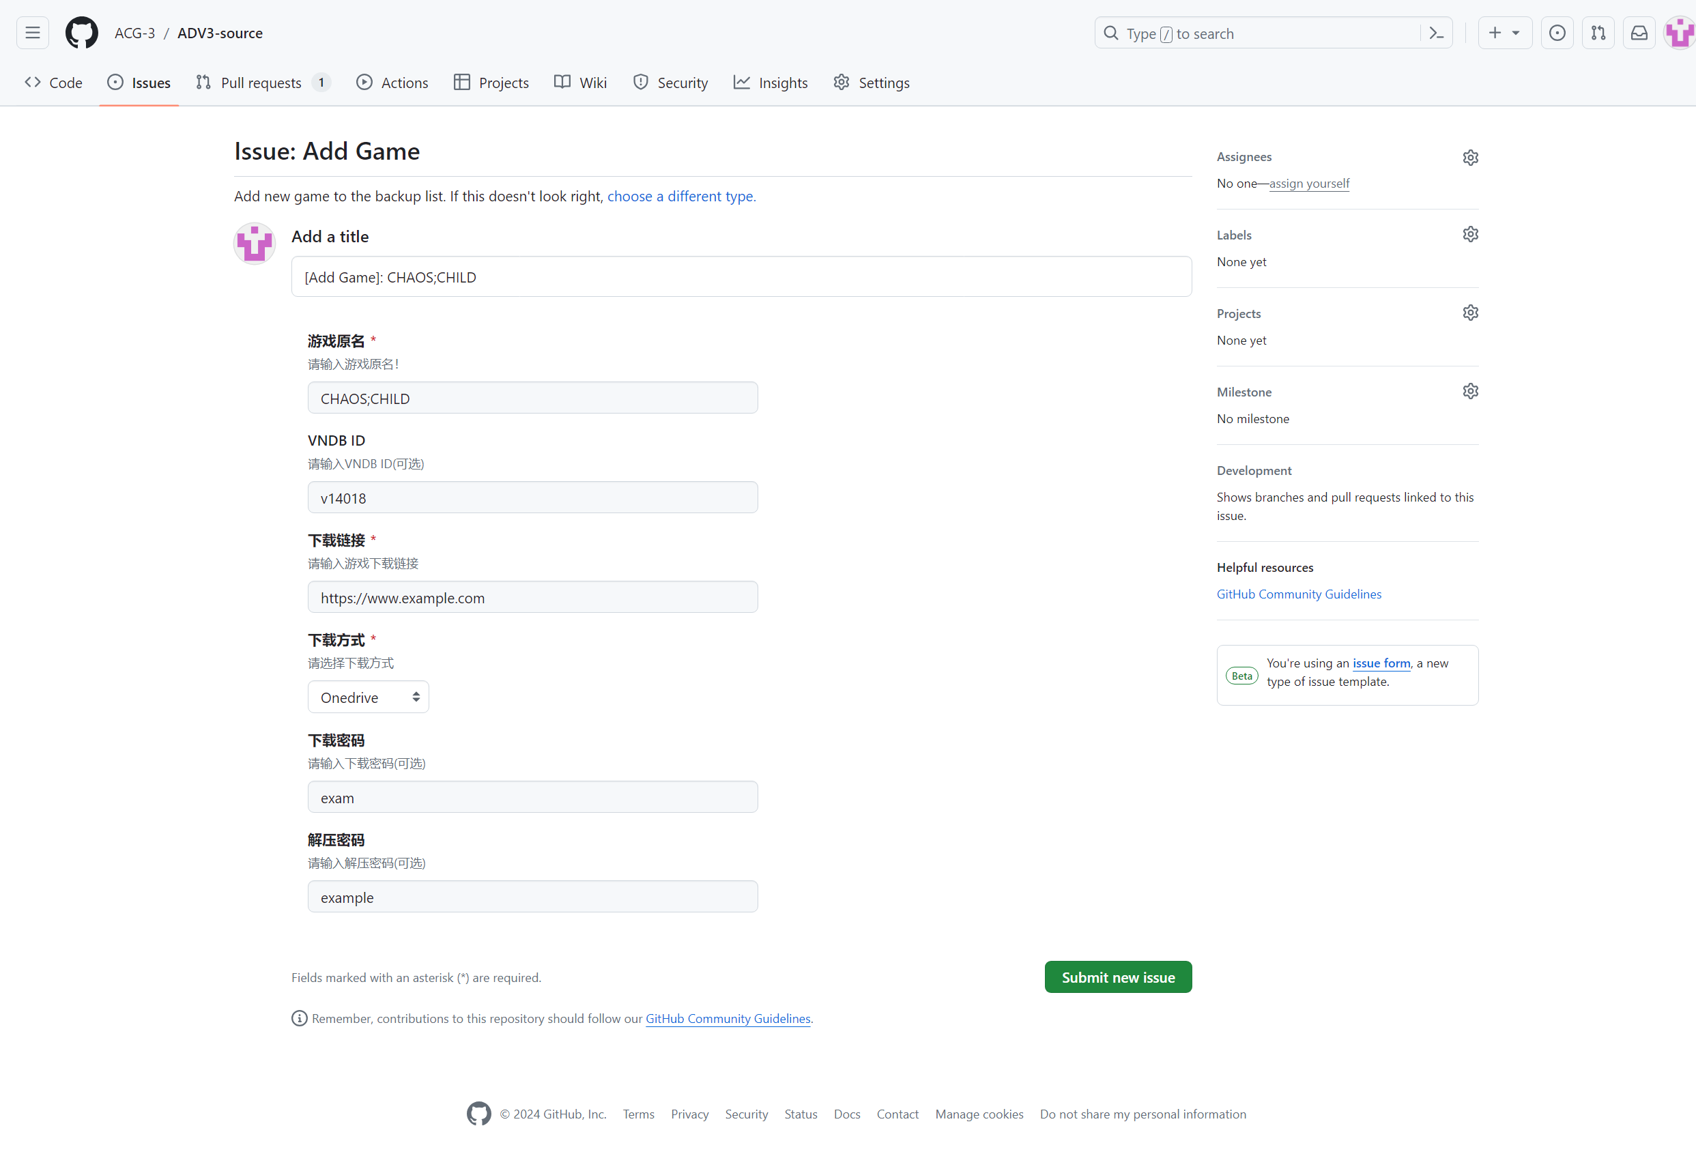Click the GitHub Octocat logo
Screen dimensions: 1696x1169
81,33
